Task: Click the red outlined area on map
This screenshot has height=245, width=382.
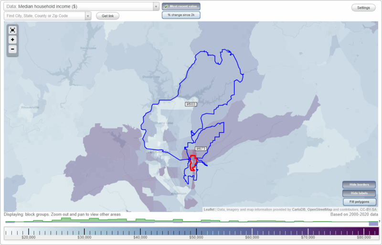Action: click(193, 163)
